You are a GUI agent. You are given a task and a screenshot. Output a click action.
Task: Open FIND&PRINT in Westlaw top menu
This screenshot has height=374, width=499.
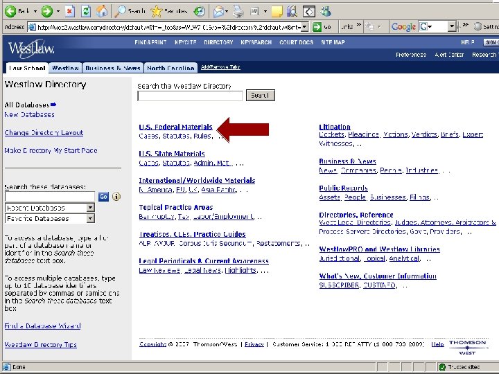(x=150, y=42)
